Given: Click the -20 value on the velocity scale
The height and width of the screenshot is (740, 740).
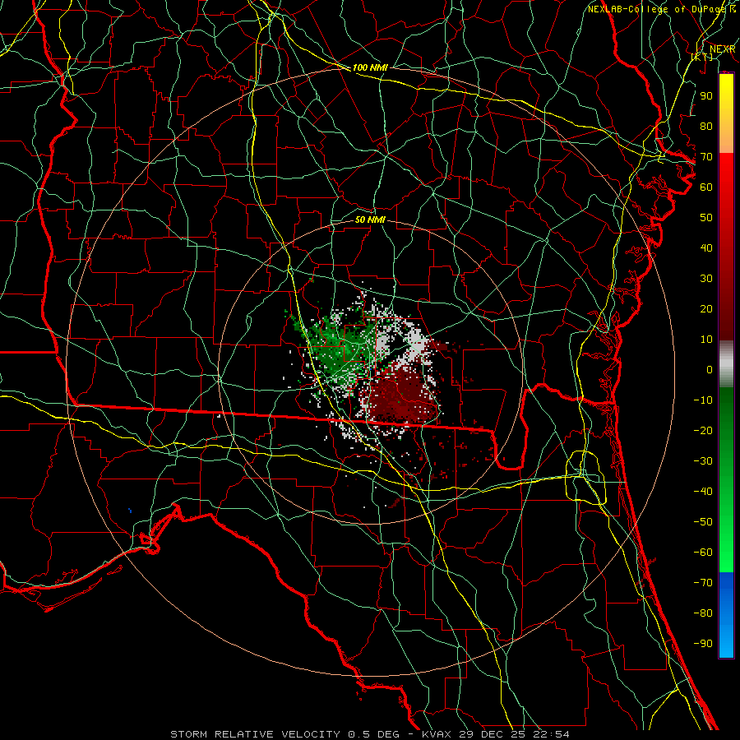Looking at the screenshot, I should (x=703, y=430).
